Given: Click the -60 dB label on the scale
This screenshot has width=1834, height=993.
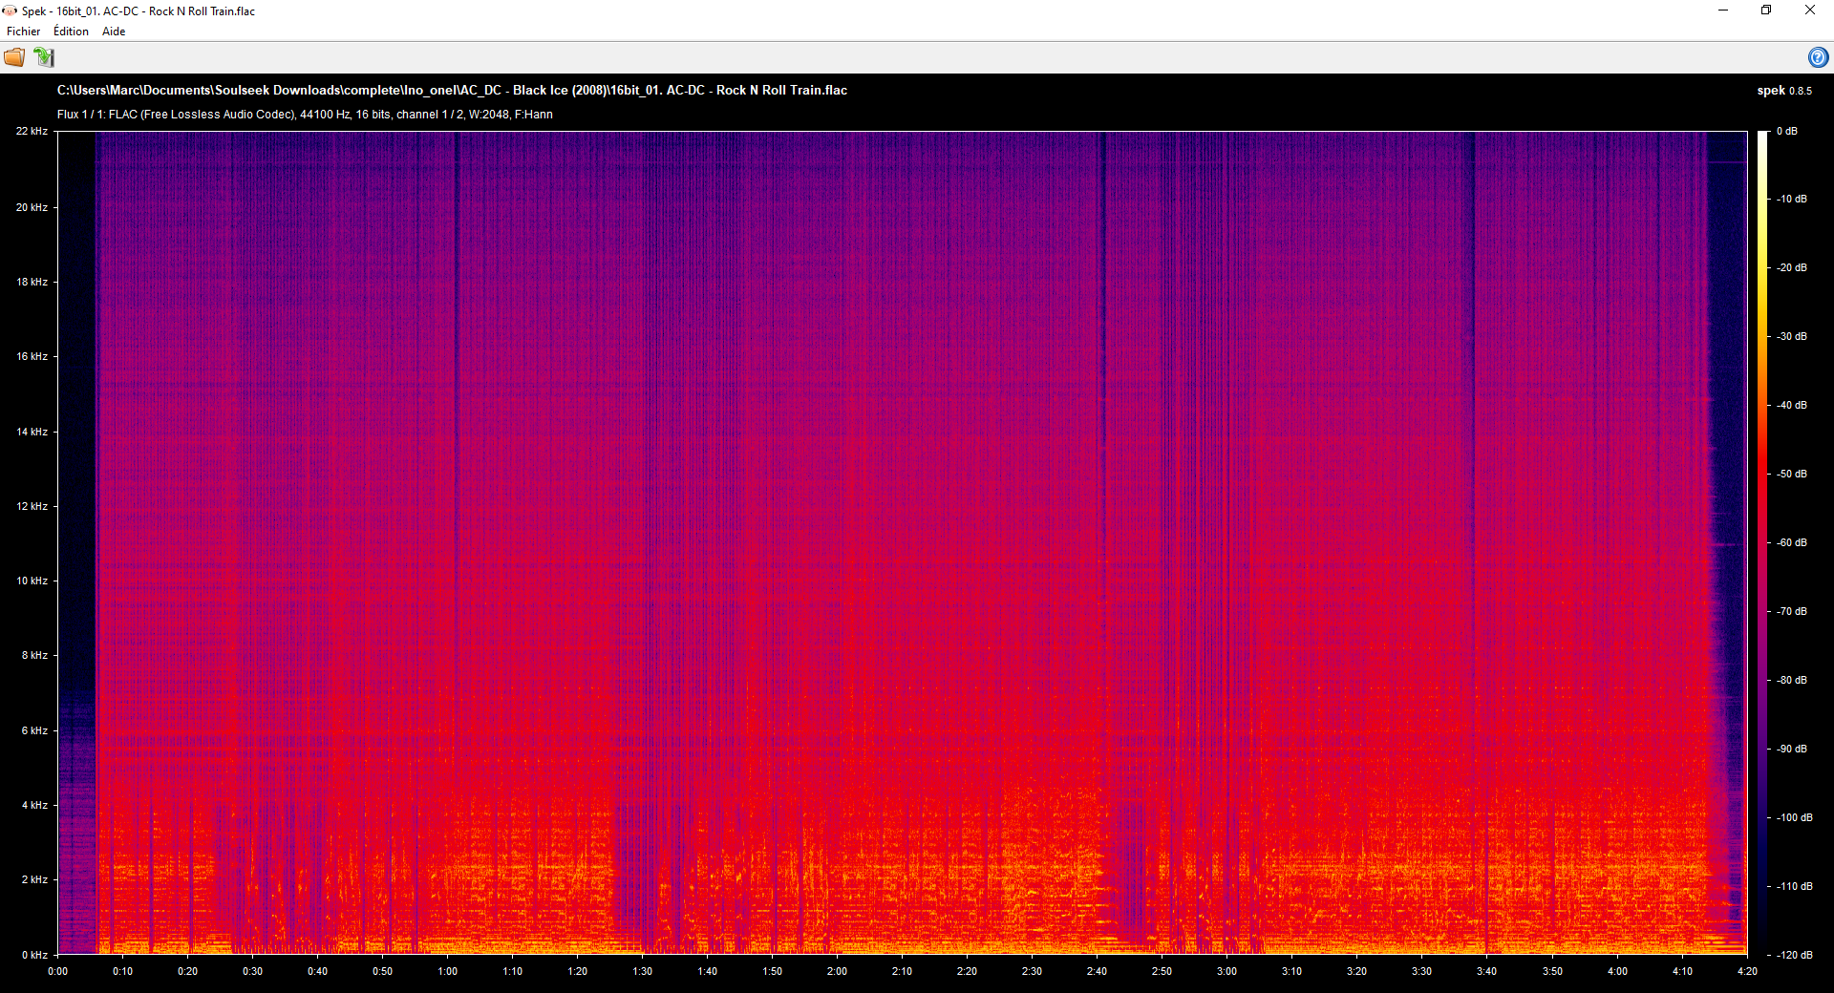Looking at the screenshot, I should [1792, 542].
